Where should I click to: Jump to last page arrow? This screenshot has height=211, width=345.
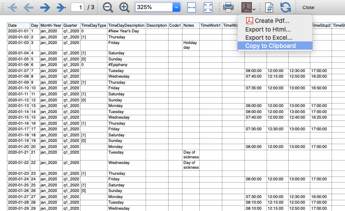coord(62,7)
